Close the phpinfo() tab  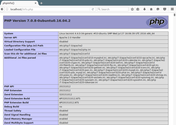[x=35, y=3]
